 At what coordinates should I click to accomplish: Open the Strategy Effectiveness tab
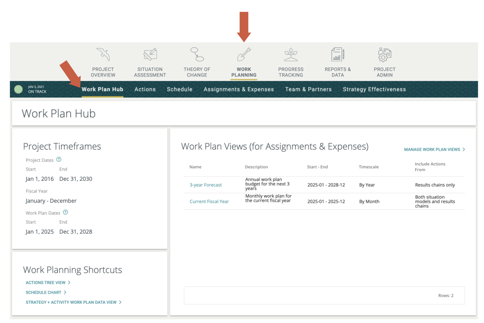tap(374, 89)
